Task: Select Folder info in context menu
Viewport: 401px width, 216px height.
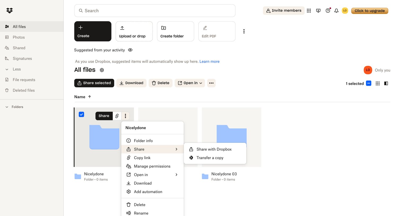Action: coord(152,141)
